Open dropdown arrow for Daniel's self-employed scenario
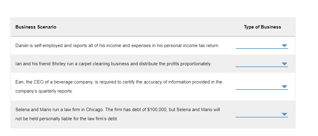The height and width of the screenshot is (136, 318). click(284, 46)
